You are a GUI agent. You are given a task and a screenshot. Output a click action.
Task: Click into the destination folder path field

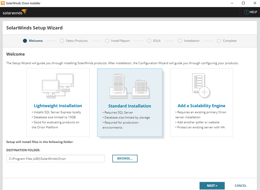pyautogui.click(x=55, y=159)
